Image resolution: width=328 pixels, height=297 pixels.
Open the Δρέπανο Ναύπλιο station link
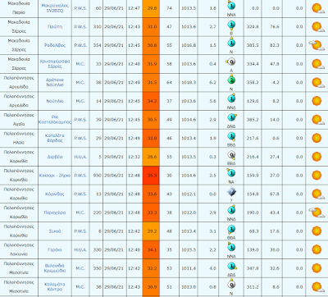(55, 82)
